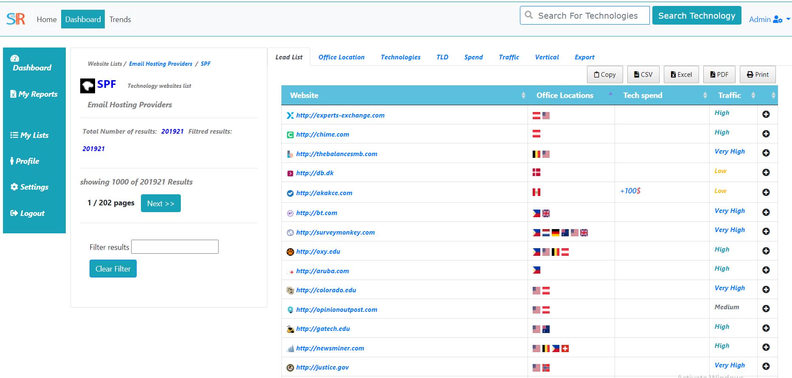
Task: Select Dashboard in top navigation
Action: (x=83, y=20)
